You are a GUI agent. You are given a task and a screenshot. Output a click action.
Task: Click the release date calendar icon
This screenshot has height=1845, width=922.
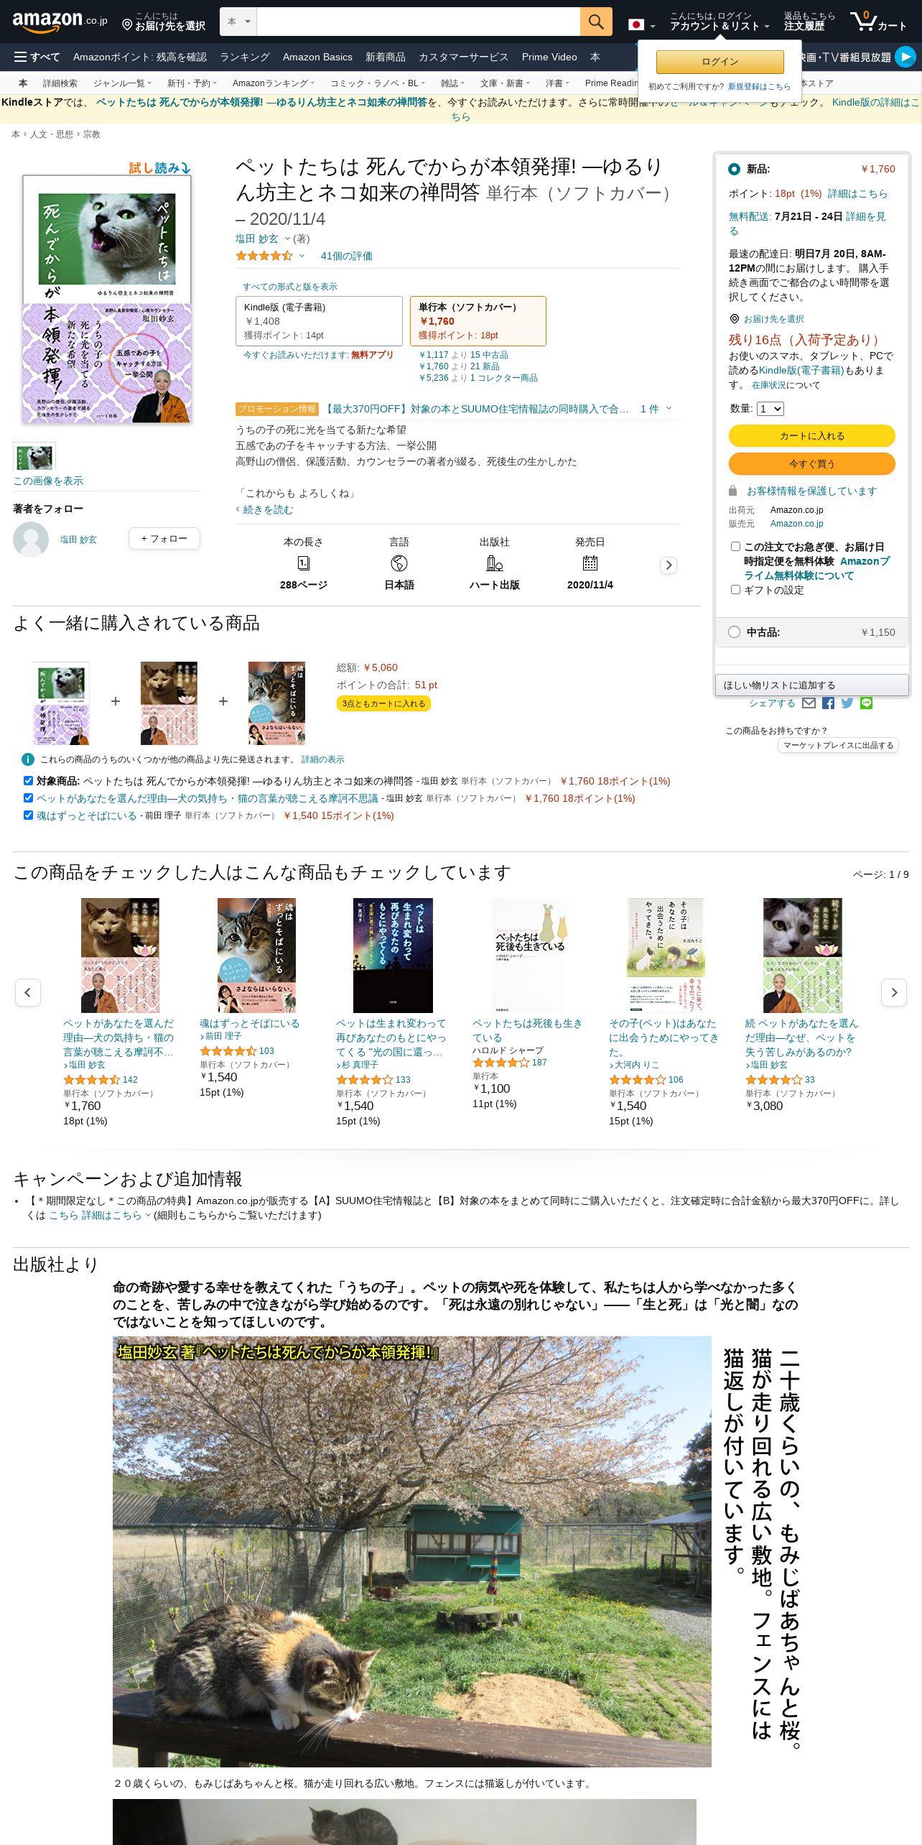[590, 563]
